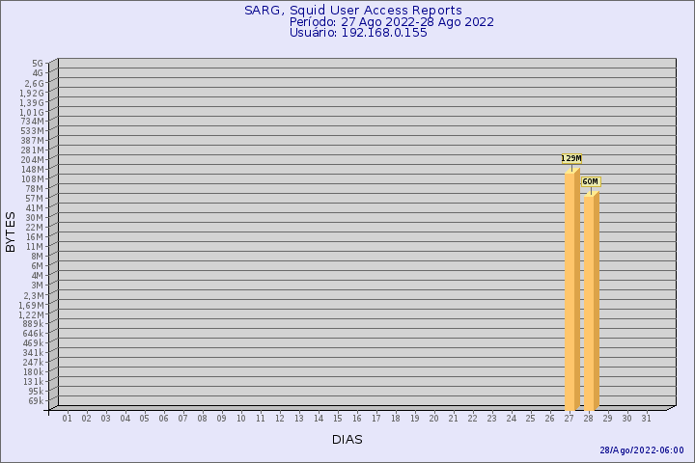
Task: Click day 29 on the x-axis
Action: click(x=608, y=419)
